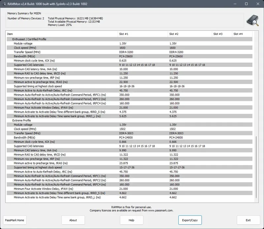264x229 pixels.
Task: Click DDR4-3003 value under Slot #1
Action: (x=126, y=133)
